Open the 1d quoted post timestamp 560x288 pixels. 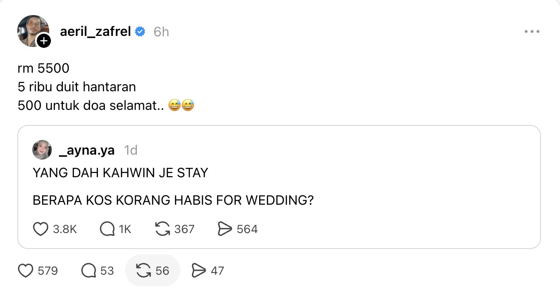[131, 150]
